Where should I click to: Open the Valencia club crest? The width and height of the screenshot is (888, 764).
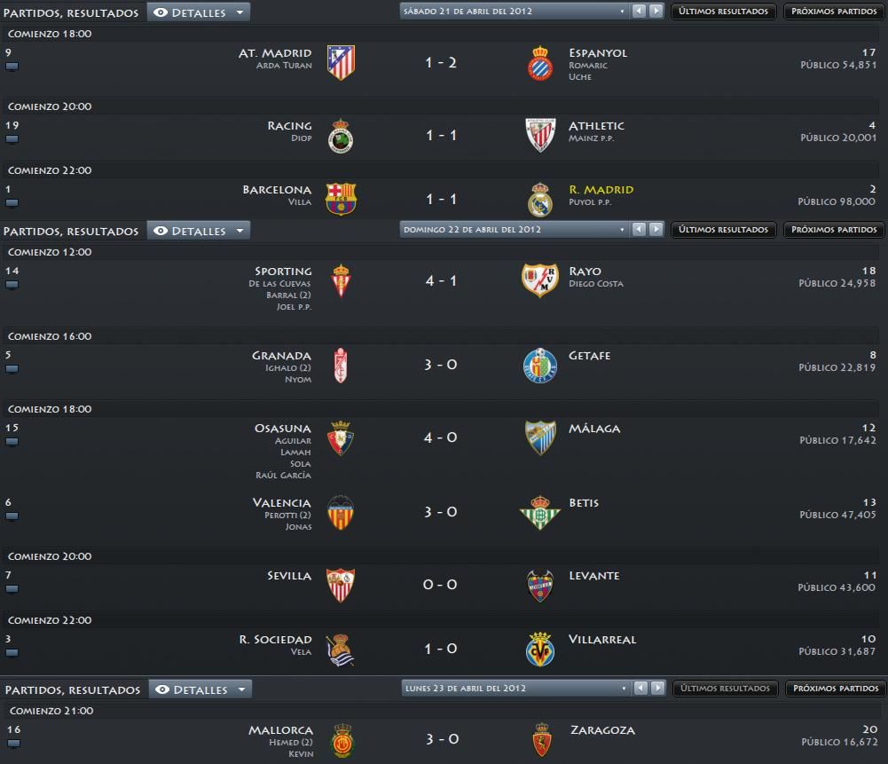(x=341, y=513)
